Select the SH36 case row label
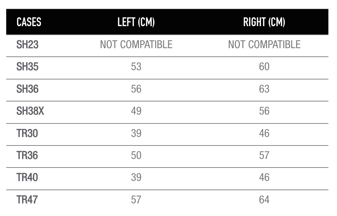Image resolution: width=337 pixels, height=216 pixels. (x=27, y=89)
